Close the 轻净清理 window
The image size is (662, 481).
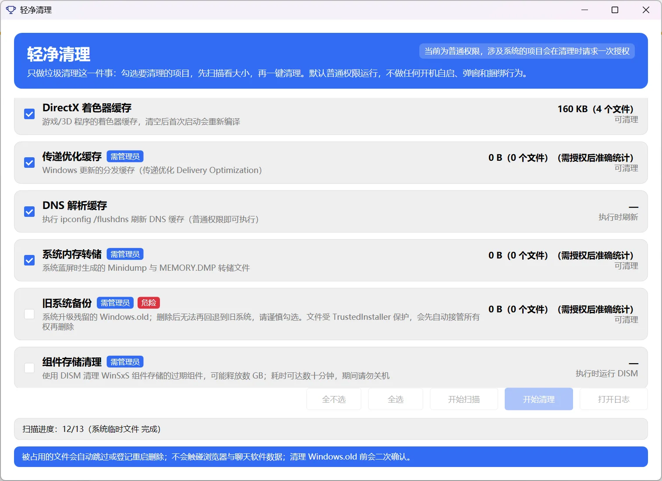click(x=646, y=10)
